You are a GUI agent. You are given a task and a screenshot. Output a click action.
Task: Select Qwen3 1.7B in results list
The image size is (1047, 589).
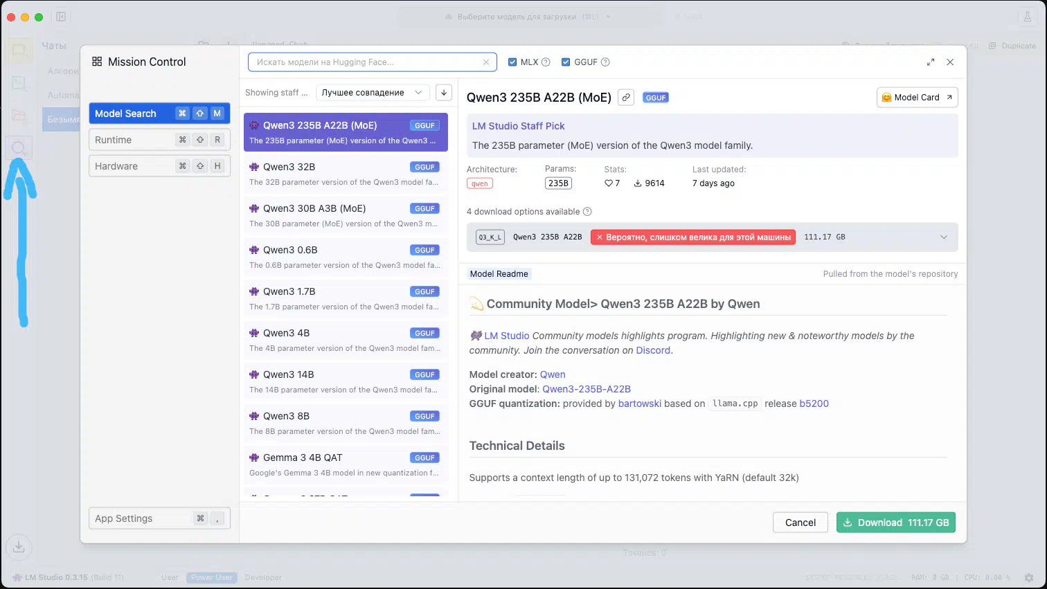click(x=346, y=298)
